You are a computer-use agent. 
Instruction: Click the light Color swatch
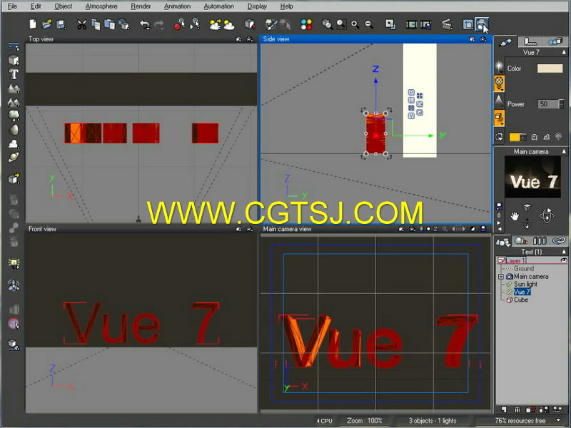pos(550,68)
